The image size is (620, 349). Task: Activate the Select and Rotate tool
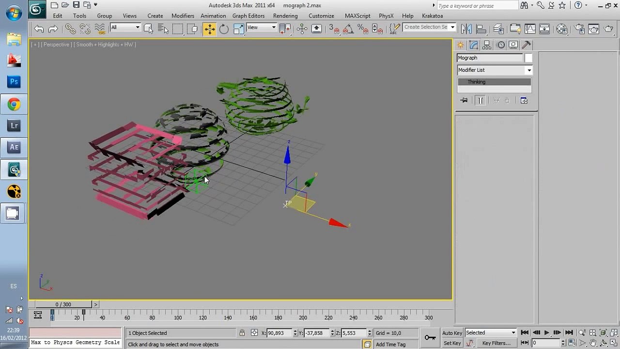(224, 29)
